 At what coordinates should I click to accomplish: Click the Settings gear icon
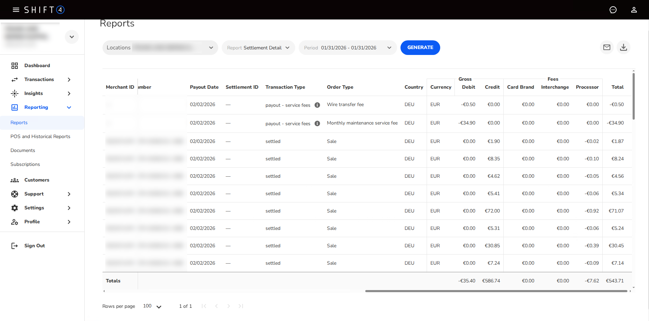point(15,208)
